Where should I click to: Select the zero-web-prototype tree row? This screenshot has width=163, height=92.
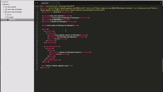pos(17,12)
